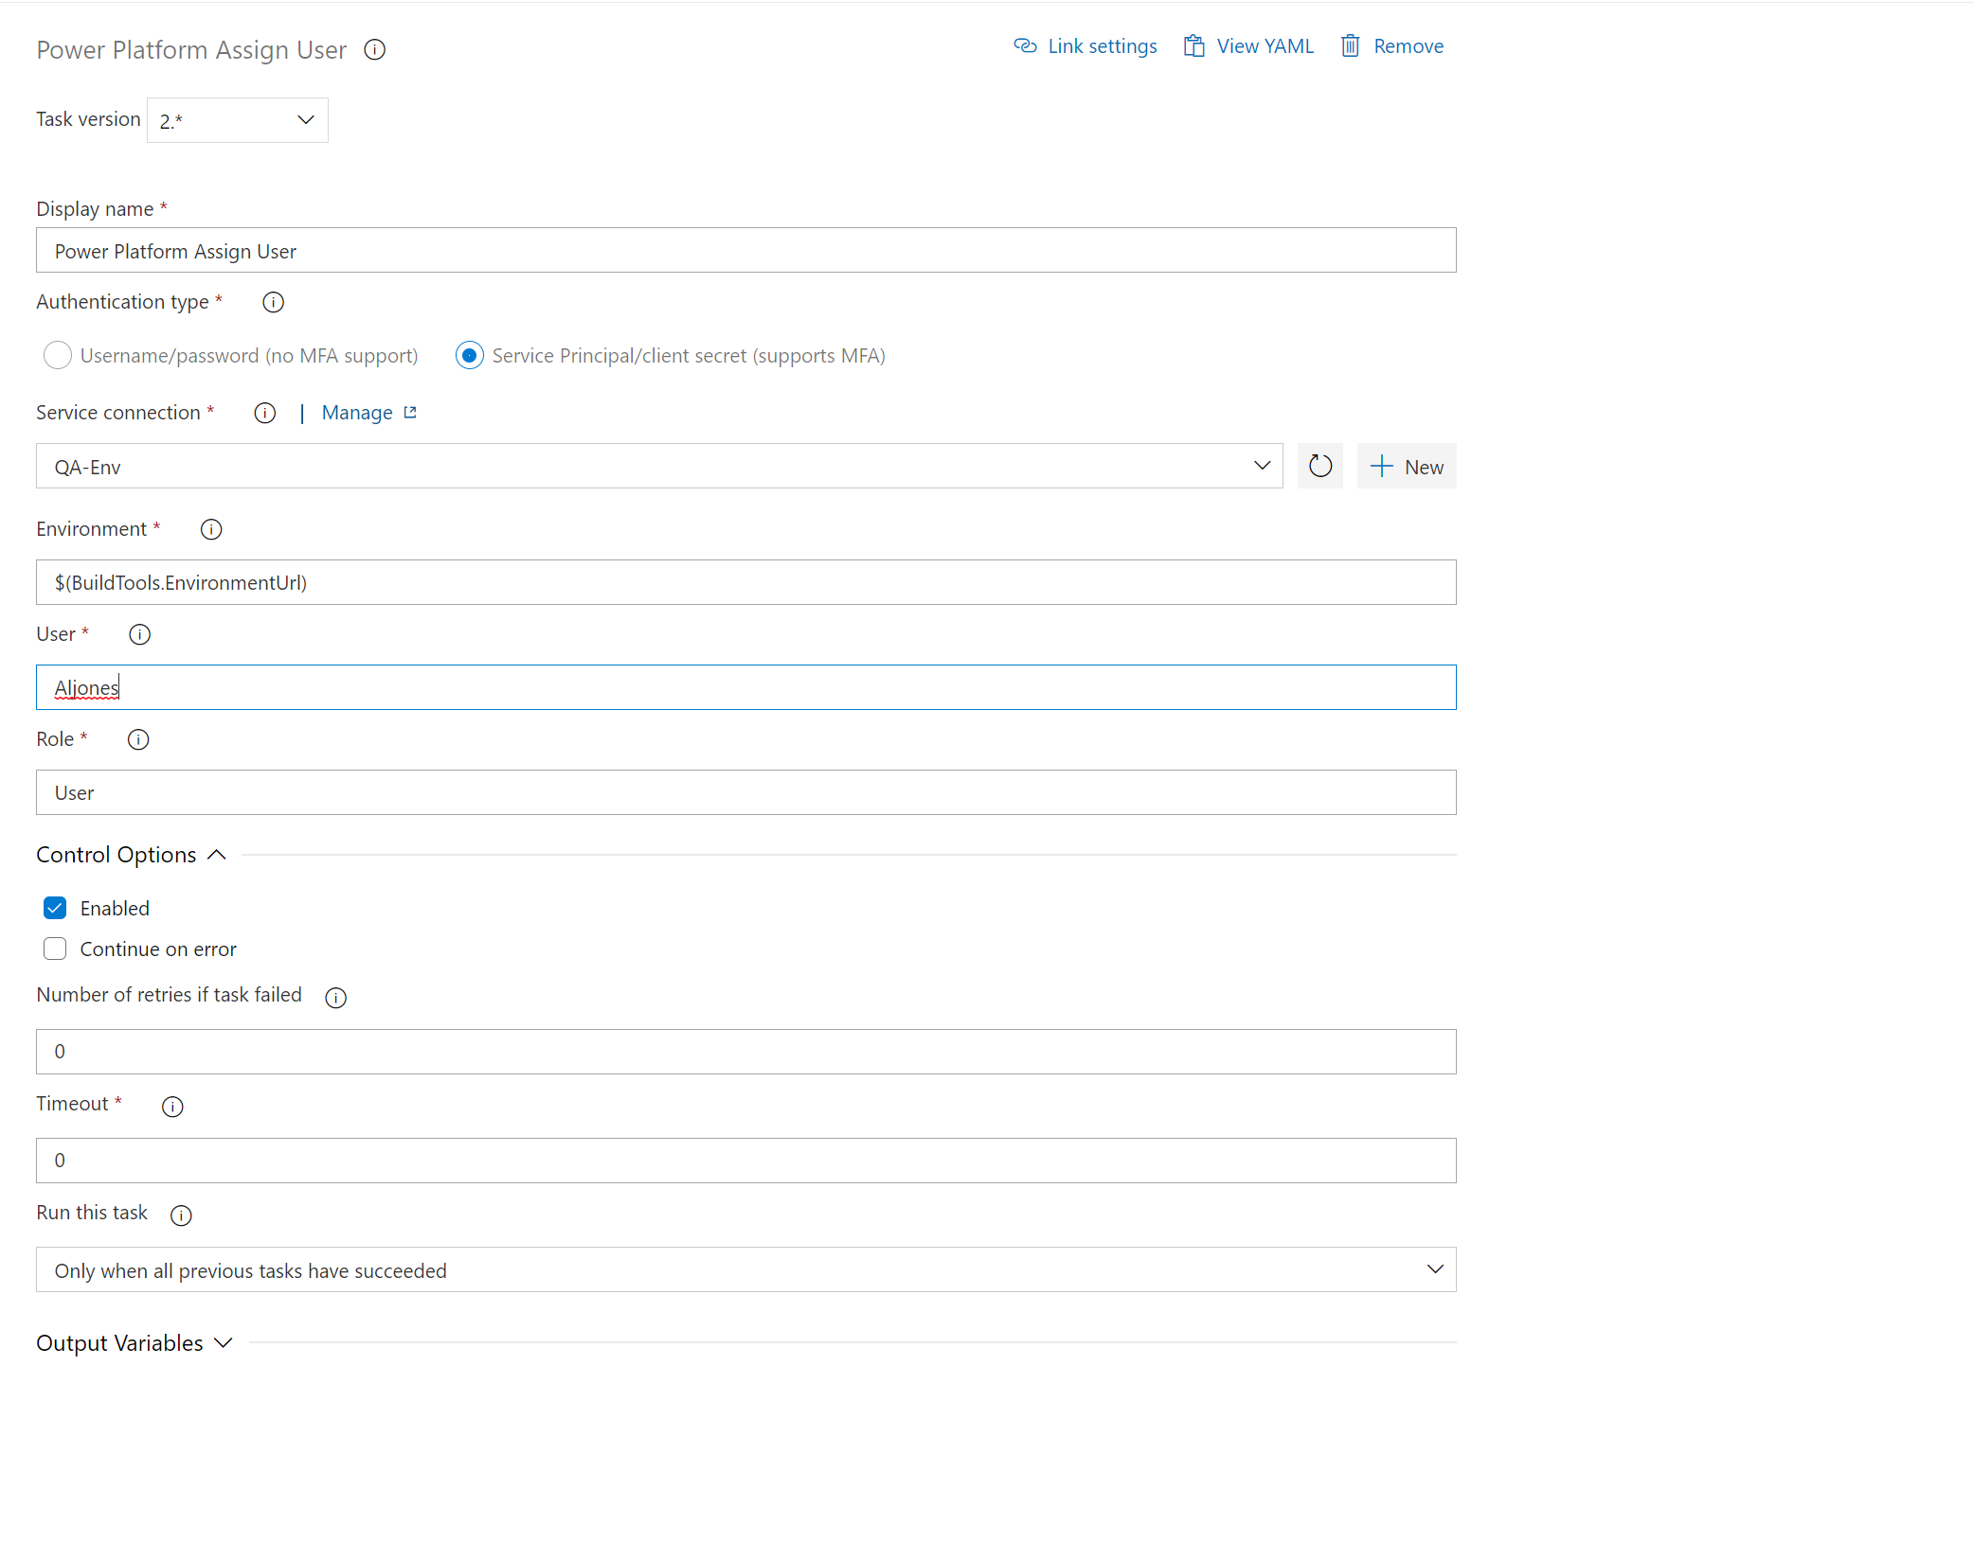The height and width of the screenshot is (1543, 1974).
Task: Select Service Principal/client secret authentication
Action: (470, 355)
